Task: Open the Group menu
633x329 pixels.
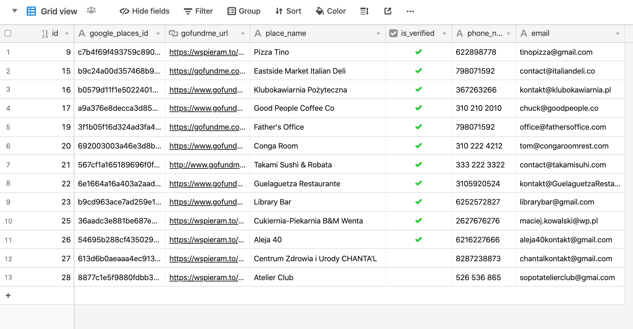Action: point(244,11)
